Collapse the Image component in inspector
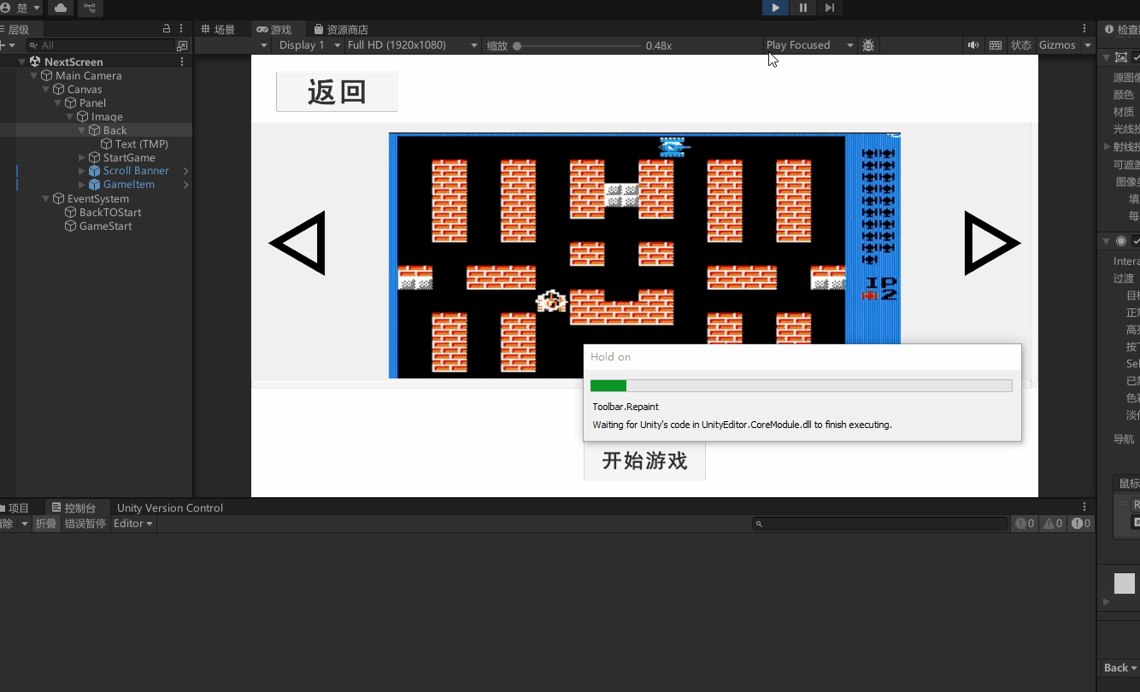 (1107, 57)
